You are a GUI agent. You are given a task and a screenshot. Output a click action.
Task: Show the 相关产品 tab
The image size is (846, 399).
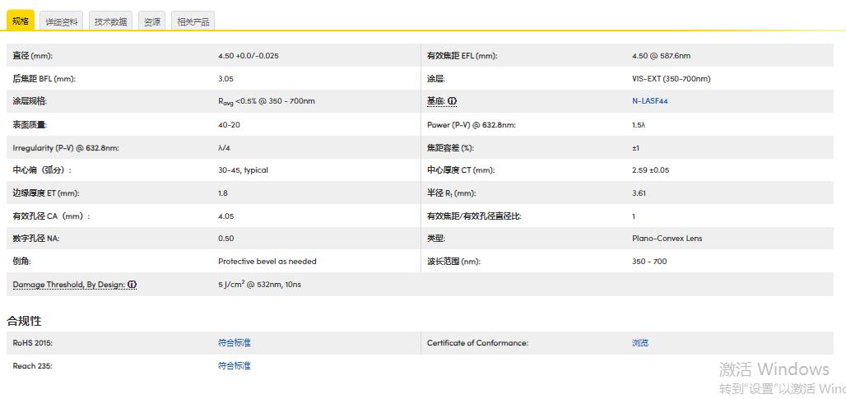click(x=193, y=22)
